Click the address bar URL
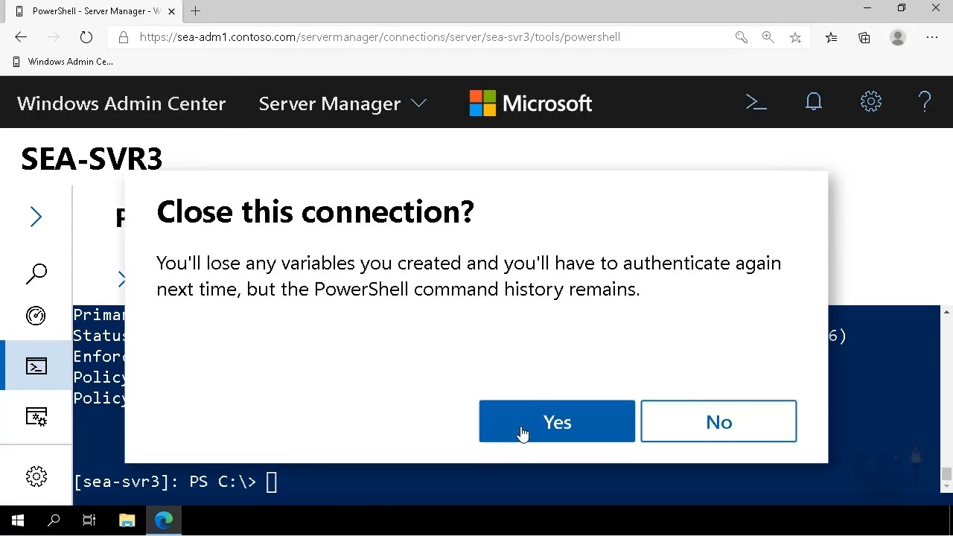Screen dimensions: 953x536 380,37
